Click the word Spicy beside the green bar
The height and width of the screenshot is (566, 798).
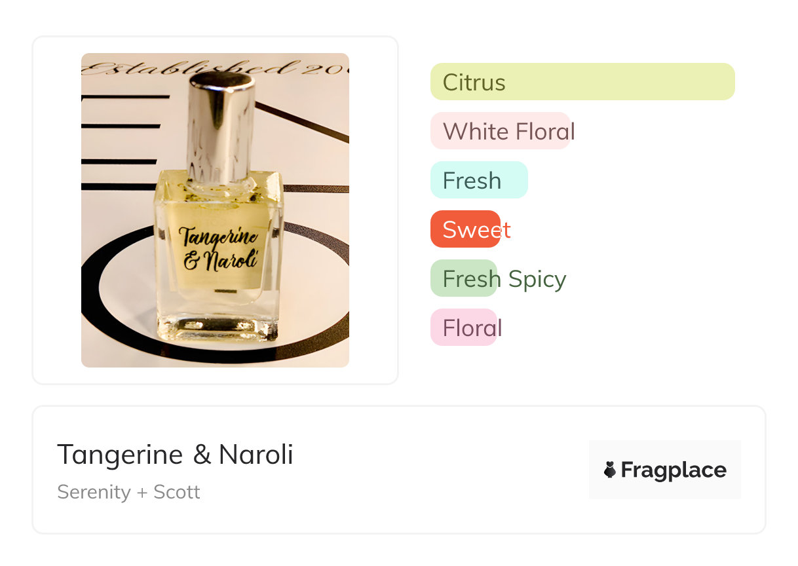click(x=537, y=279)
